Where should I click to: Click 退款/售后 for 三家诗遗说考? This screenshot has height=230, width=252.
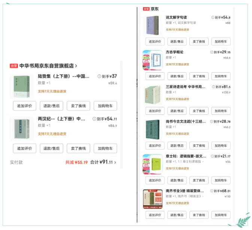point(177,111)
